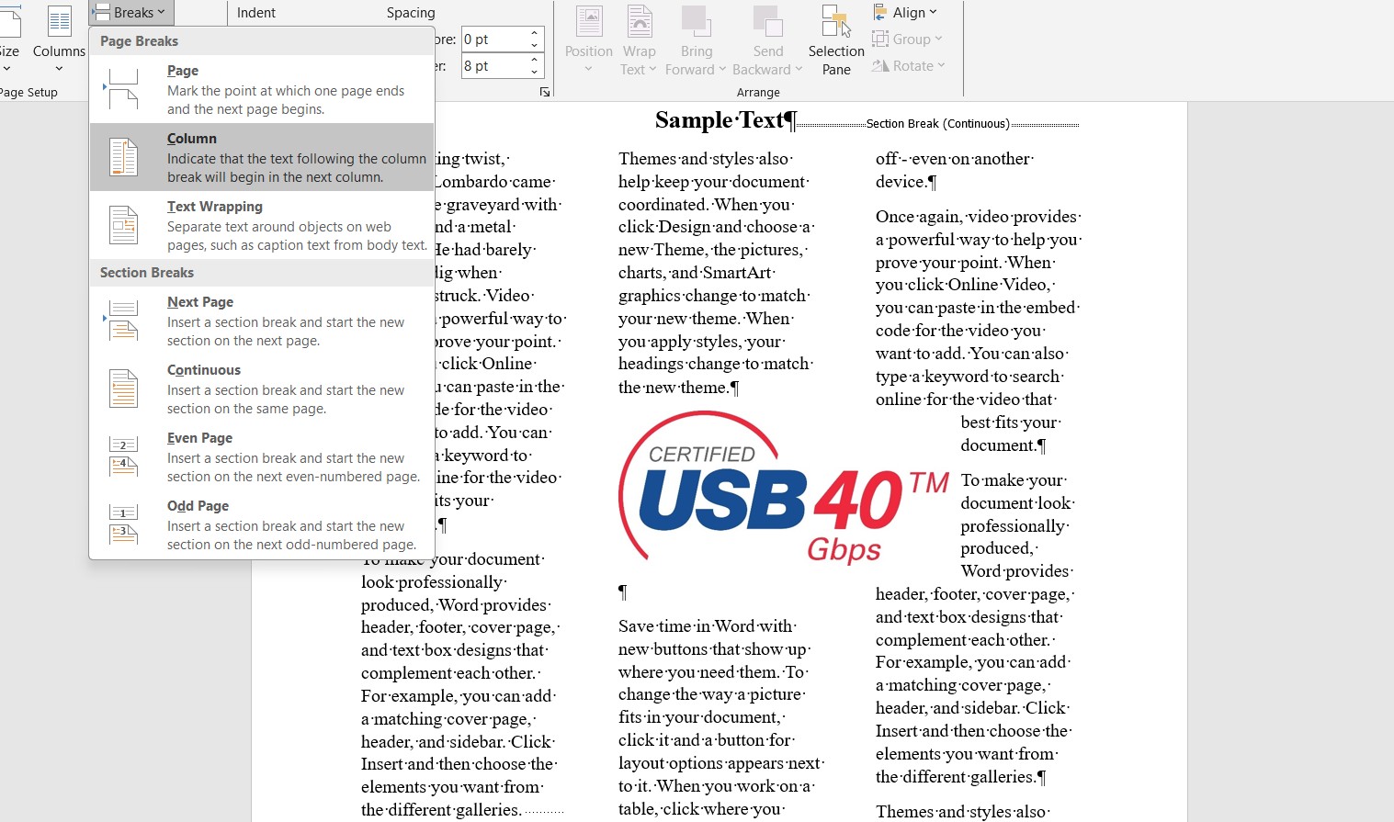Viewport: 1394px width, 822px height.
Task: Click the Arrange group label
Action: pyautogui.click(x=758, y=93)
